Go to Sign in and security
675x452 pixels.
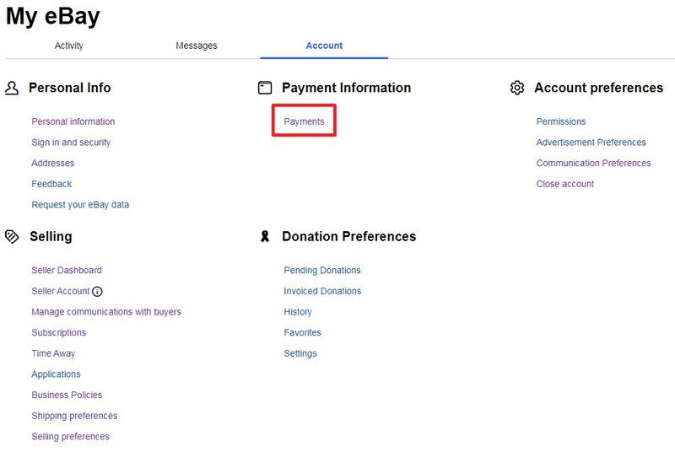point(71,143)
